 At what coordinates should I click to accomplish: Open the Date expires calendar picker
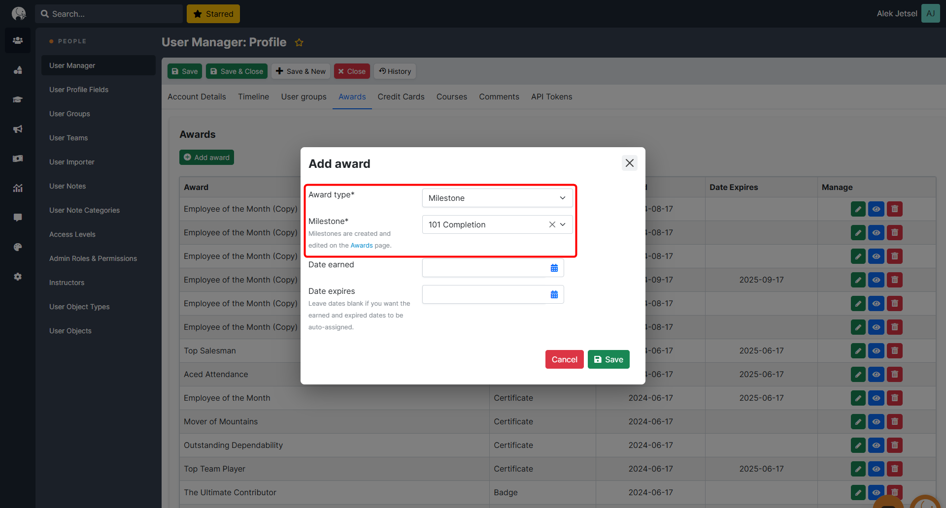pos(554,294)
